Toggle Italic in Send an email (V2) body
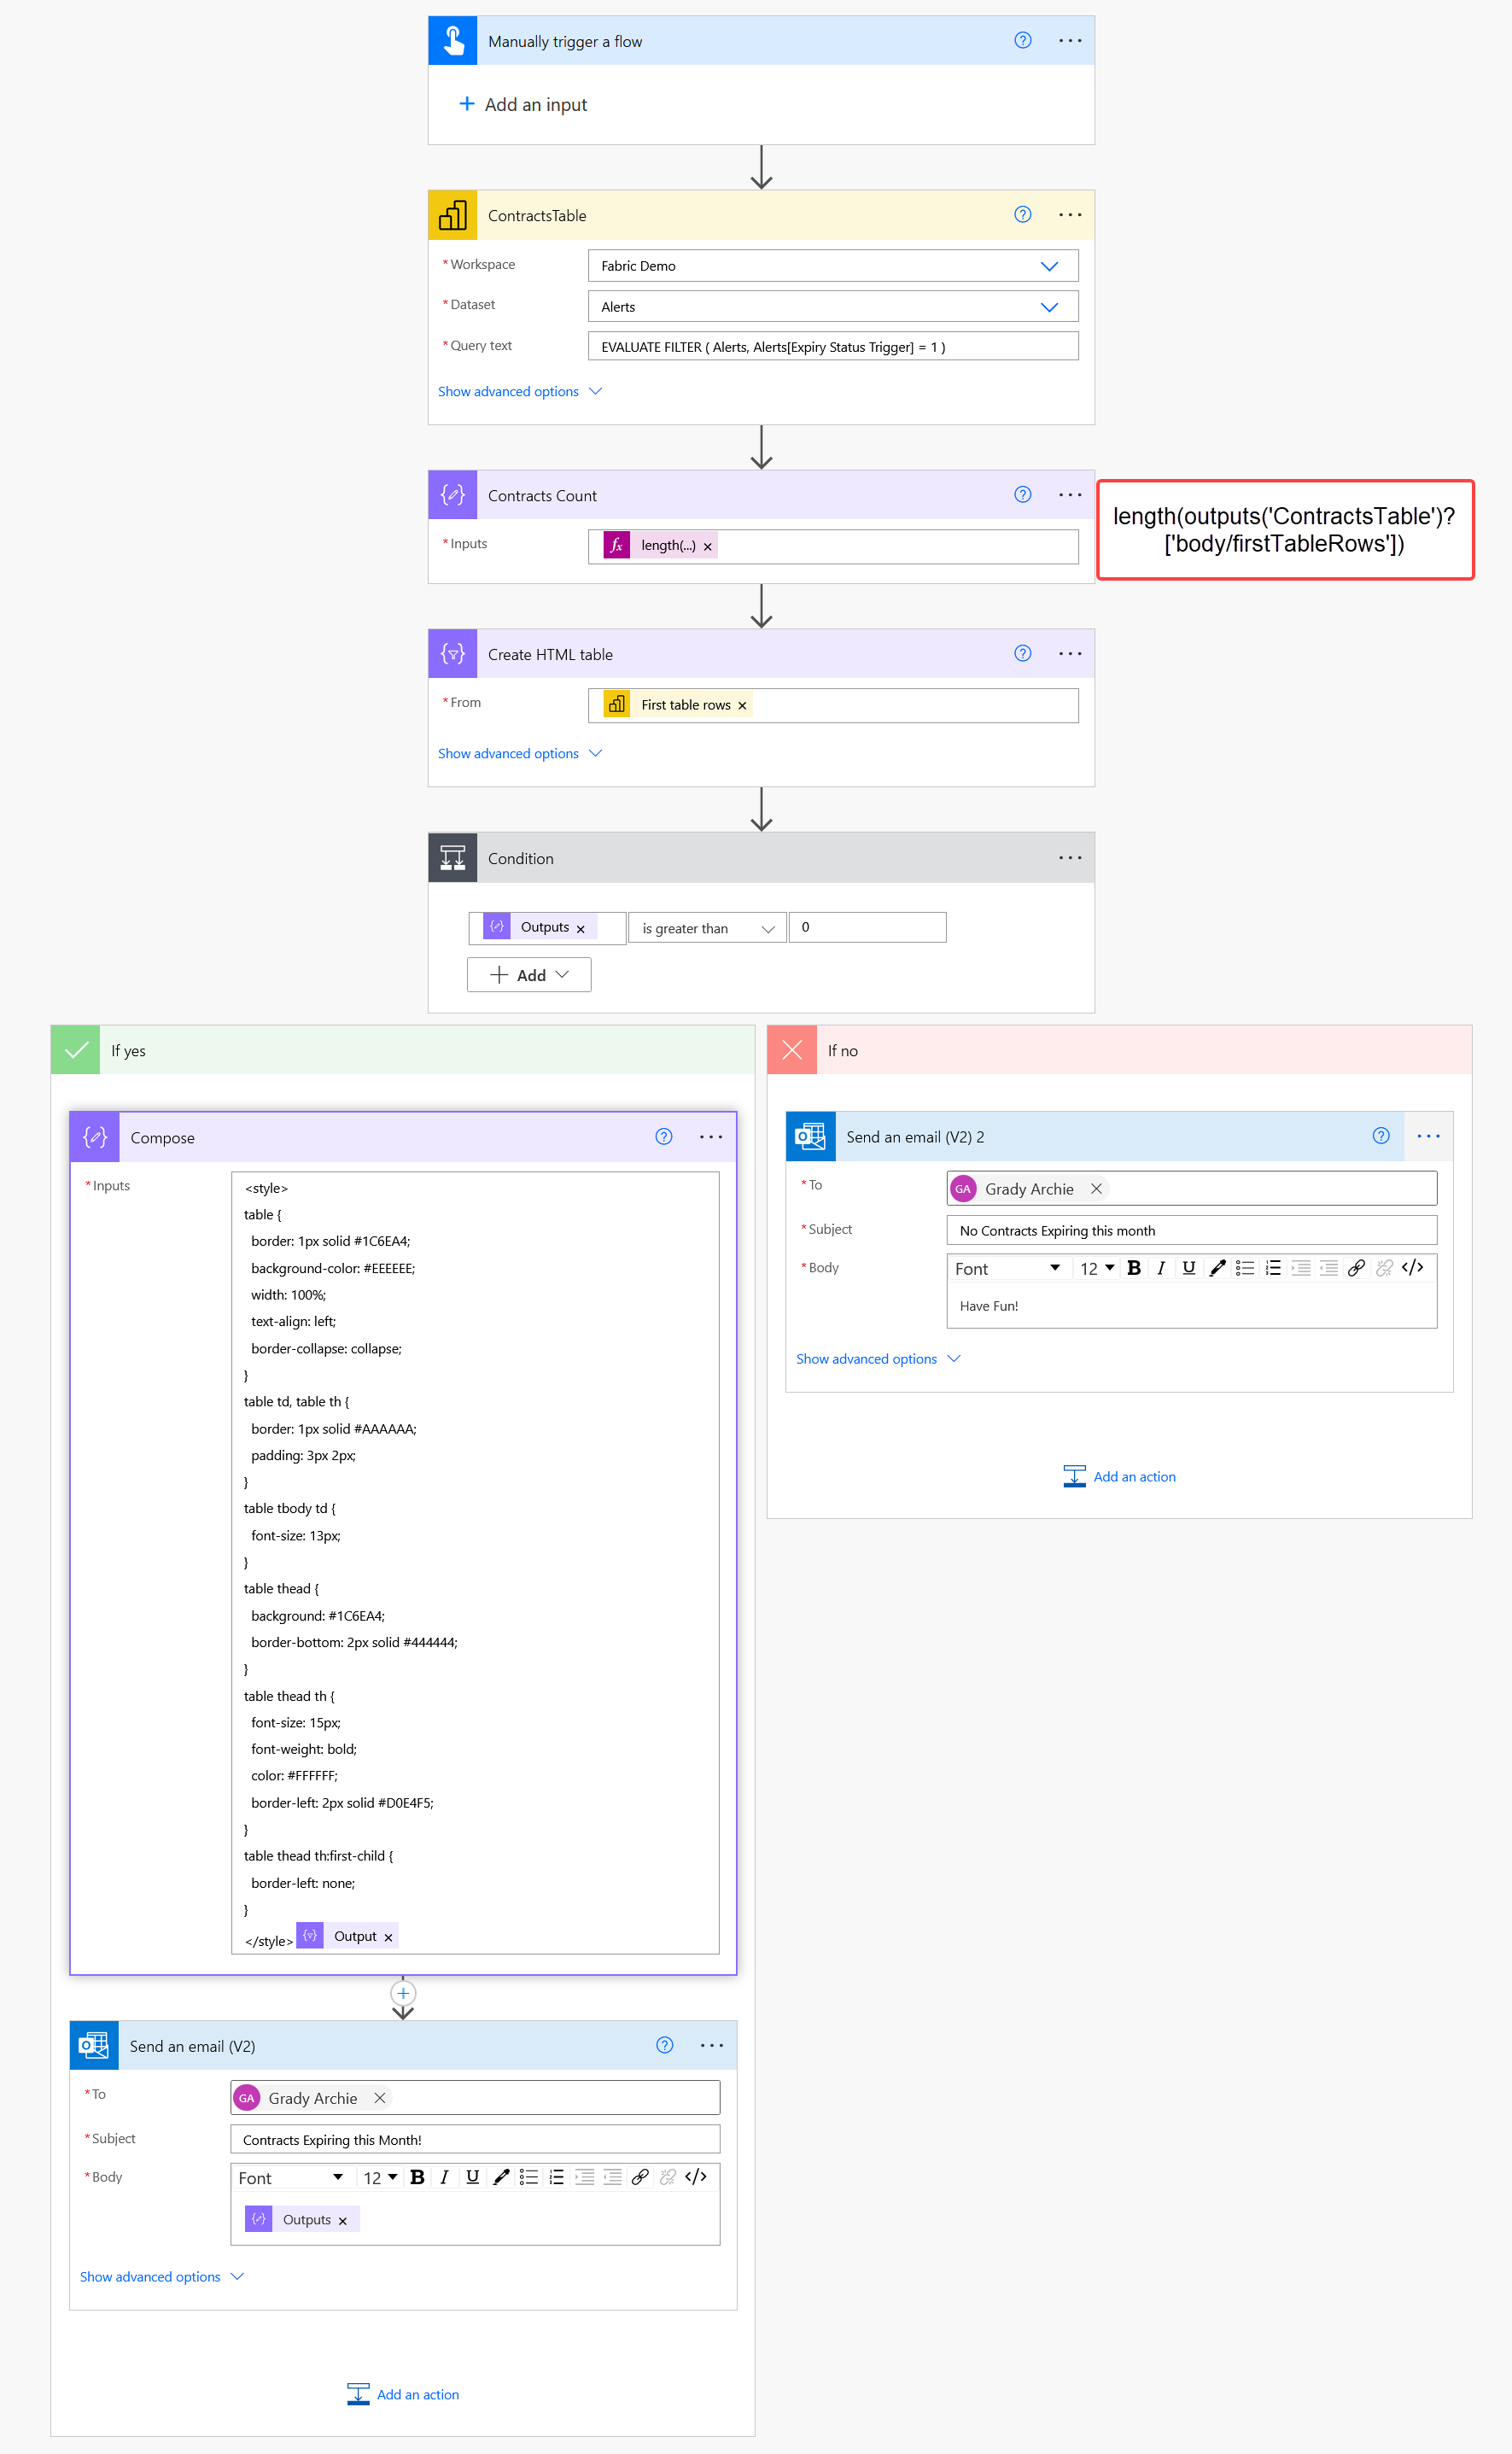Image resolution: width=1512 pixels, height=2454 pixels. pos(445,2178)
